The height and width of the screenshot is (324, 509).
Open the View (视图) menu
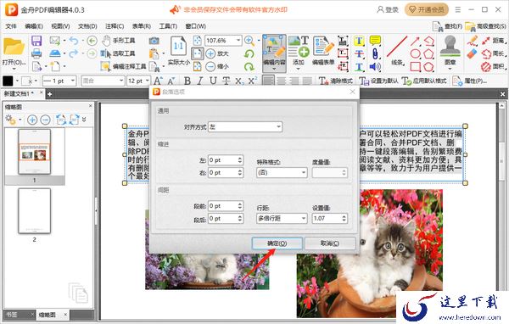coord(61,26)
